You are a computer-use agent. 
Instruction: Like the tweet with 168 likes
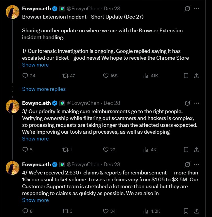tap(106, 76)
